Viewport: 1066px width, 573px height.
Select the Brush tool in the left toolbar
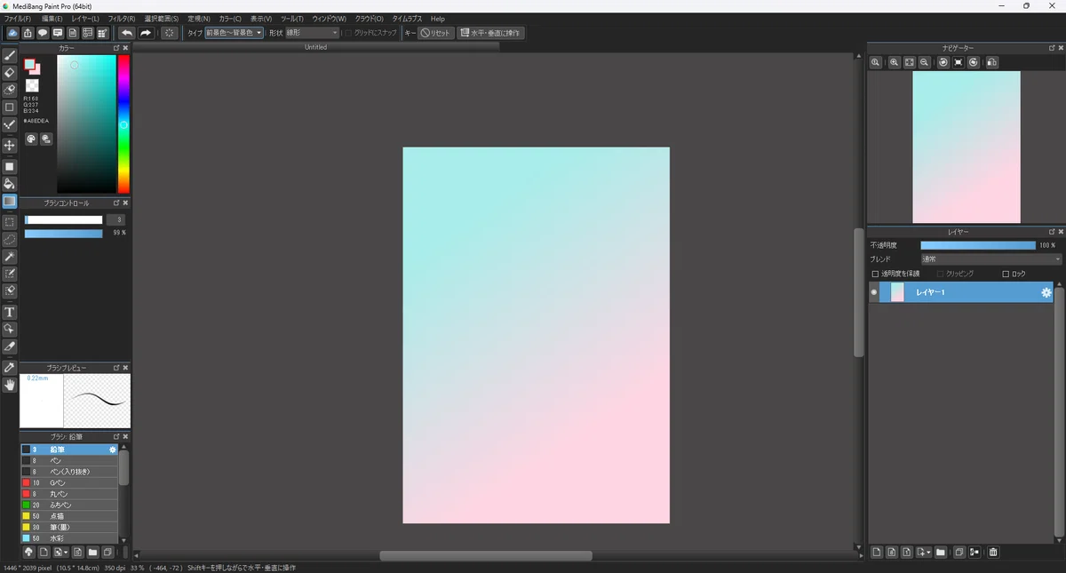(x=10, y=56)
